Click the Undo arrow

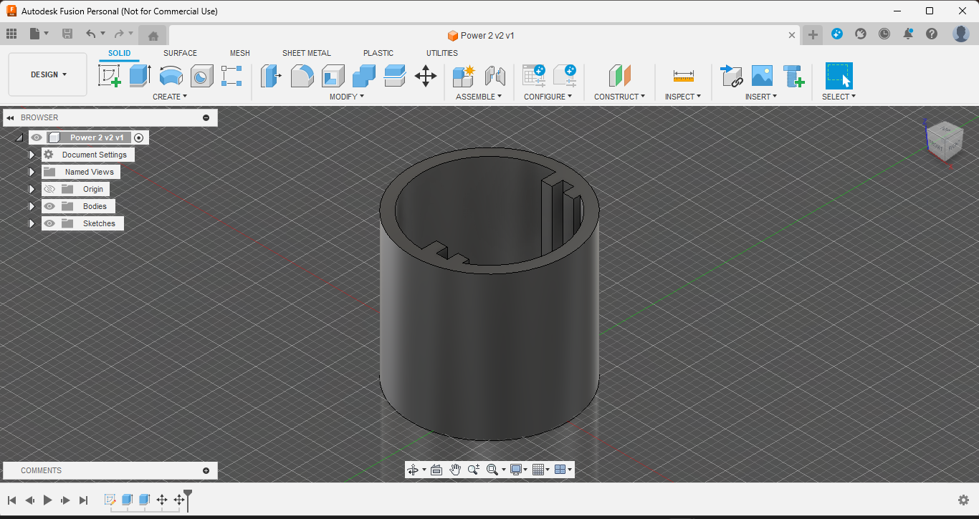coord(90,34)
